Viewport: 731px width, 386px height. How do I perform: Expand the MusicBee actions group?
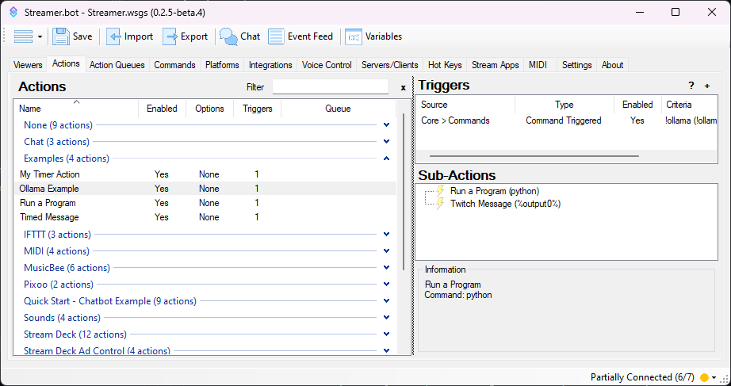(x=386, y=268)
